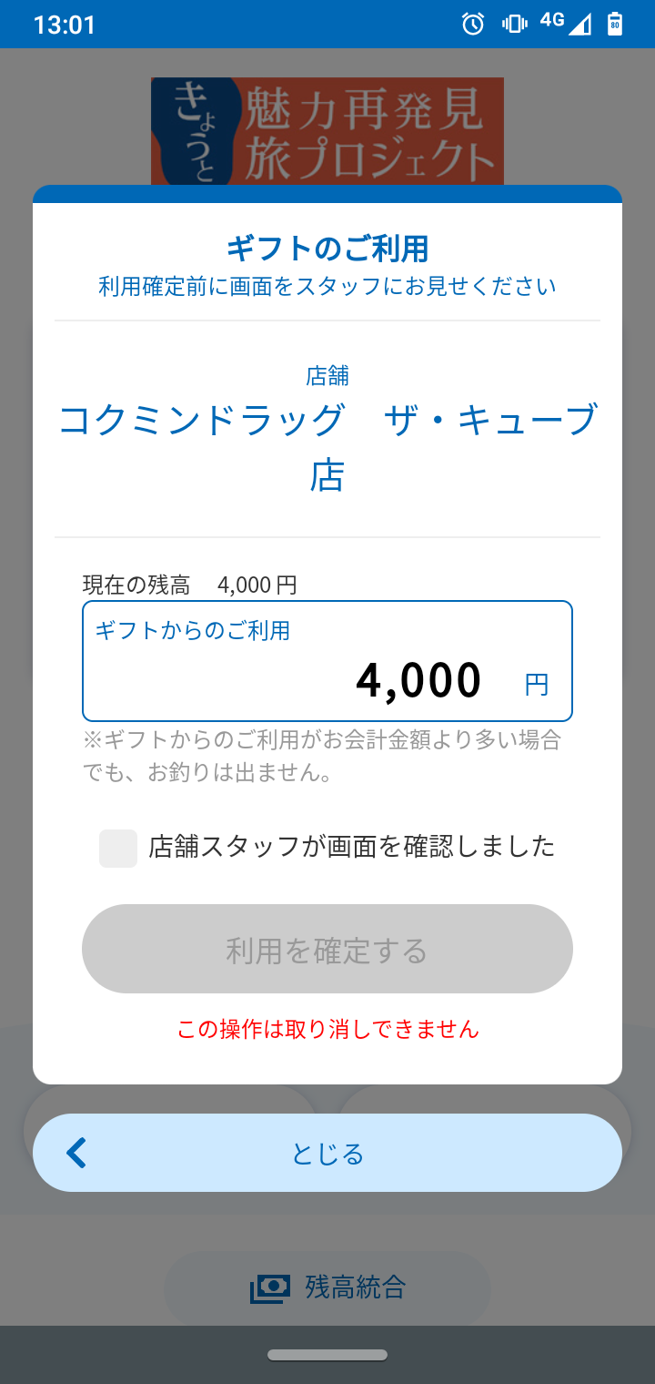Tap the 利用を確定する confirm button

(327, 949)
